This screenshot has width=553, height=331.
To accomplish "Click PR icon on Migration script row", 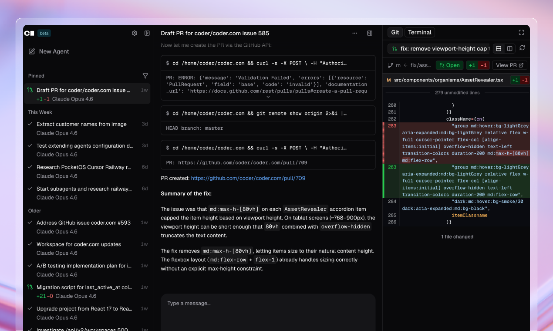I will click(30, 287).
